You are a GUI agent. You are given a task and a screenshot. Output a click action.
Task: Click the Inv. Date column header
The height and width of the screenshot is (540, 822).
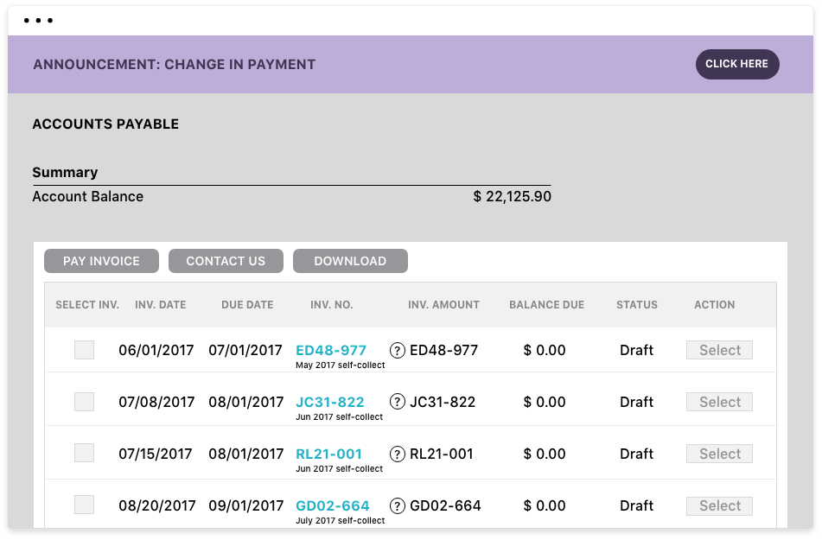click(161, 305)
